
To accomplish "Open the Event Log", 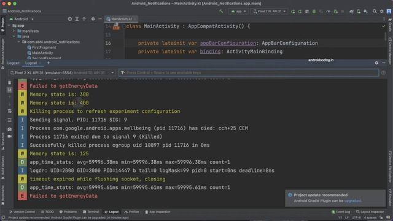I will pyautogui.click(x=341, y=212).
